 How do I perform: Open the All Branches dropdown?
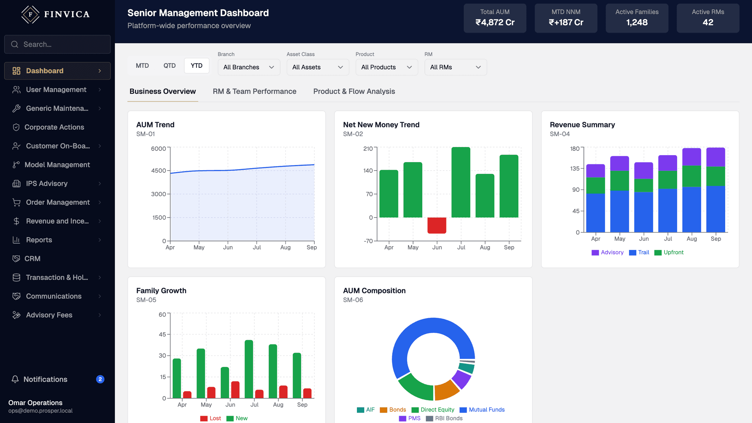[x=249, y=67]
